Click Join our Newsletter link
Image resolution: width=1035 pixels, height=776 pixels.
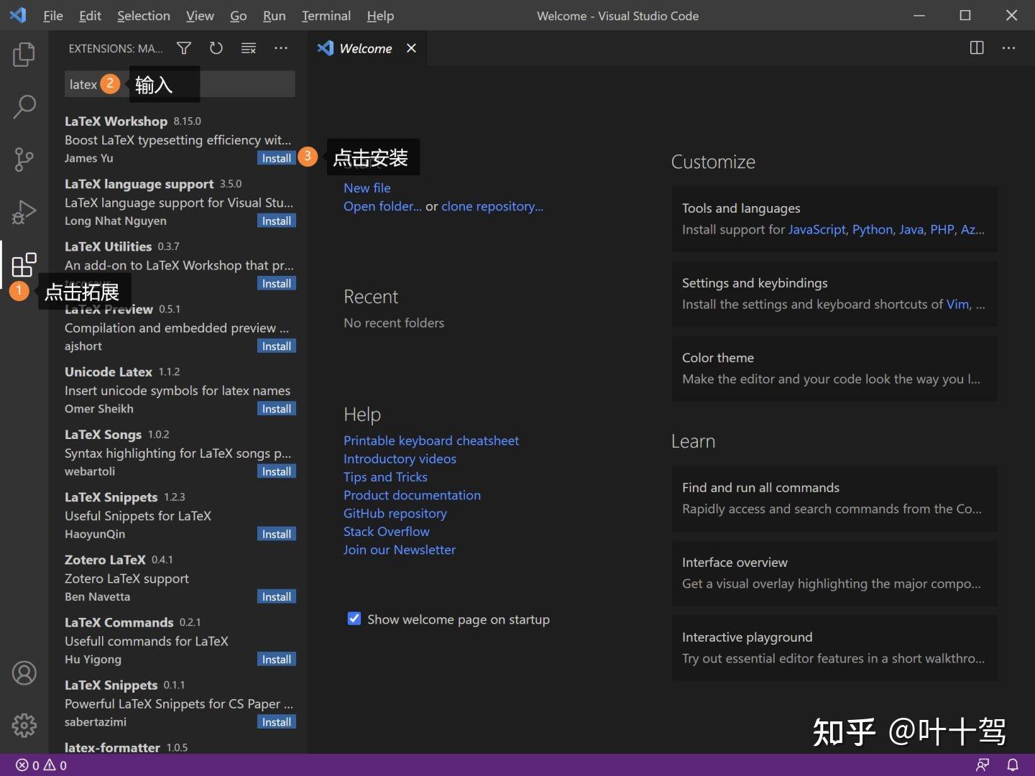coord(400,550)
